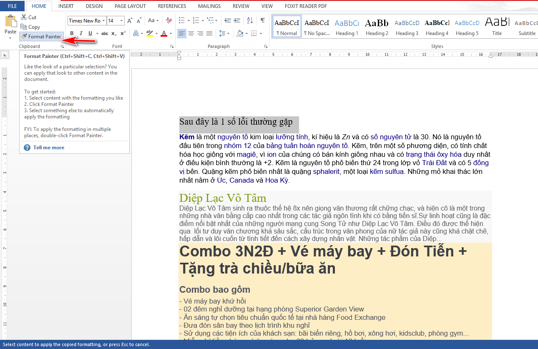Image resolution: width=538 pixels, height=349 pixels.
Task: Open Font dialog launcher
Action: click(173, 47)
